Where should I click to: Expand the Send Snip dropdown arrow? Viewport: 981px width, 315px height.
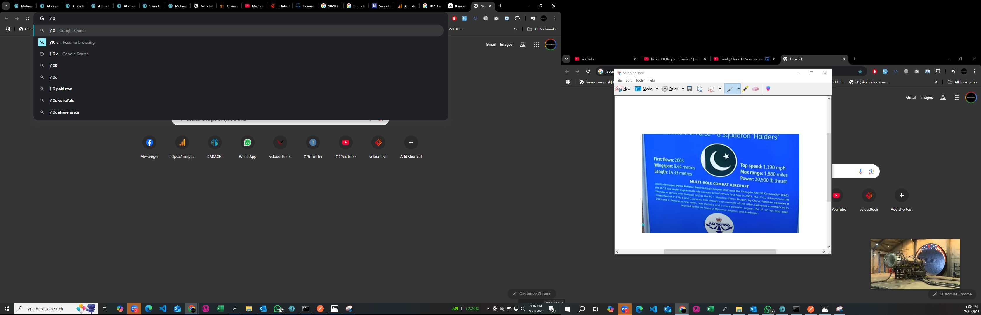[x=720, y=89]
